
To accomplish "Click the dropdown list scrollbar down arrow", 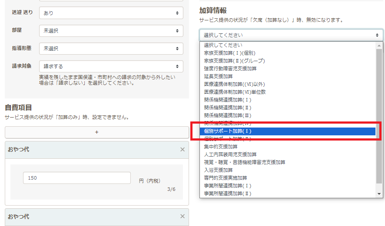I will [x=379, y=193].
